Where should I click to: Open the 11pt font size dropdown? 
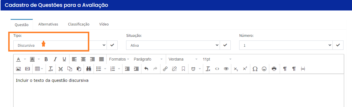point(217,59)
